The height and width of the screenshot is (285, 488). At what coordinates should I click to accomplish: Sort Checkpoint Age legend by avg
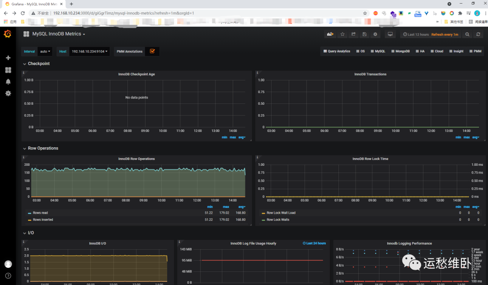point(242,137)
